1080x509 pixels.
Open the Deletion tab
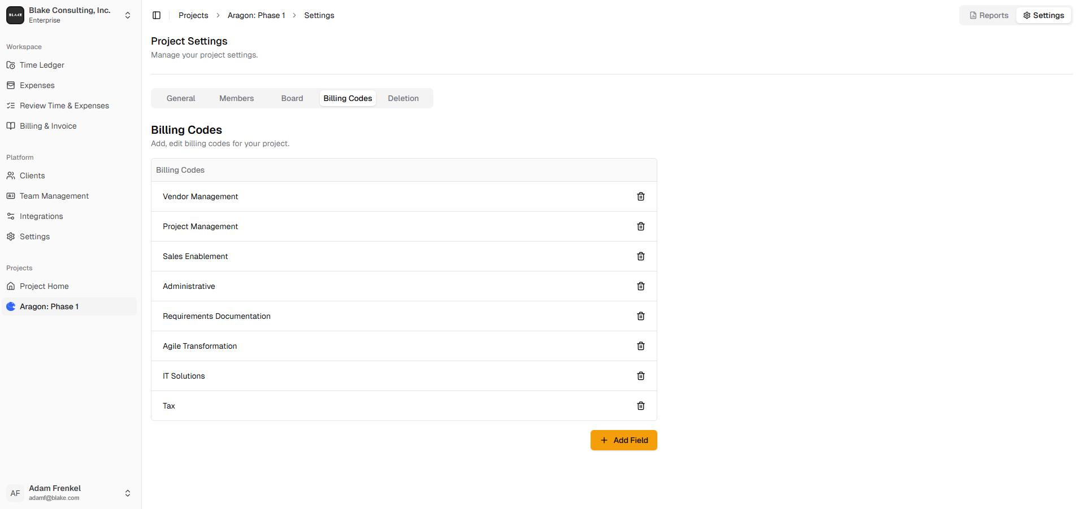(x=404, y=98)
